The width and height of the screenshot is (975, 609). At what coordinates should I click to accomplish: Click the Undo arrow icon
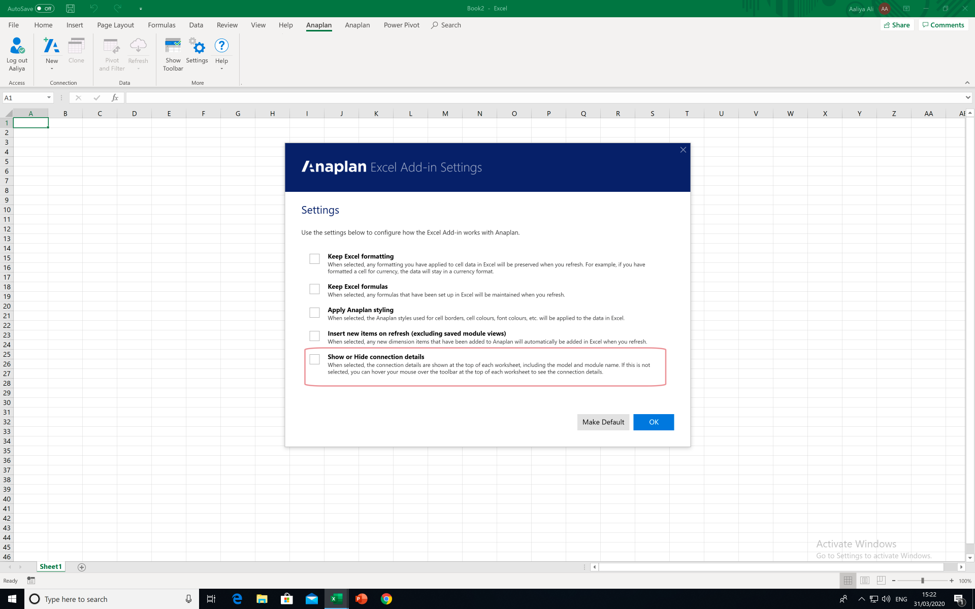click(x=93, y=9)
